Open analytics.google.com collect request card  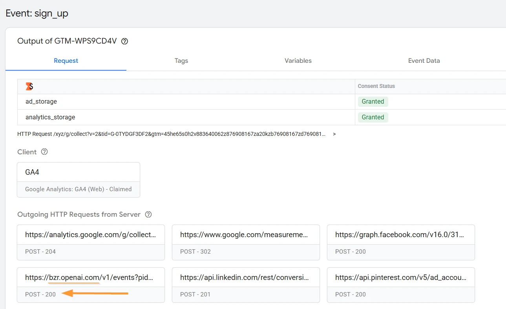coord(91,242)
